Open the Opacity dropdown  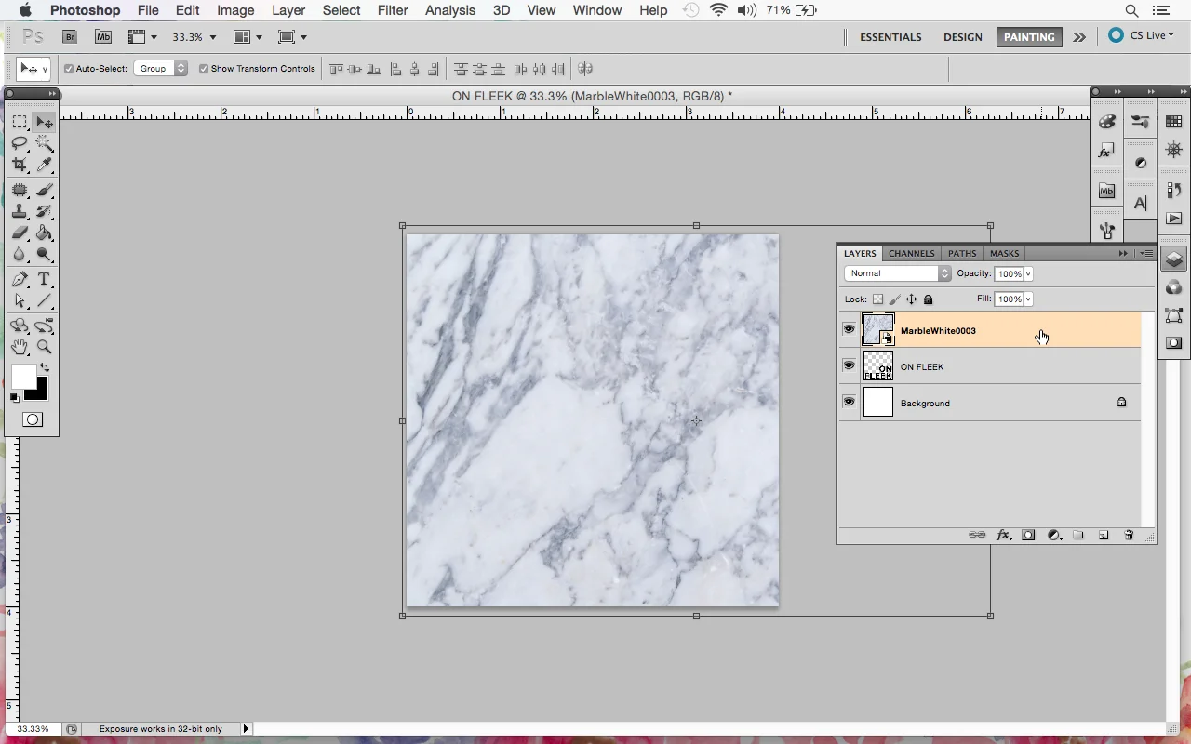pos(1028,273)
